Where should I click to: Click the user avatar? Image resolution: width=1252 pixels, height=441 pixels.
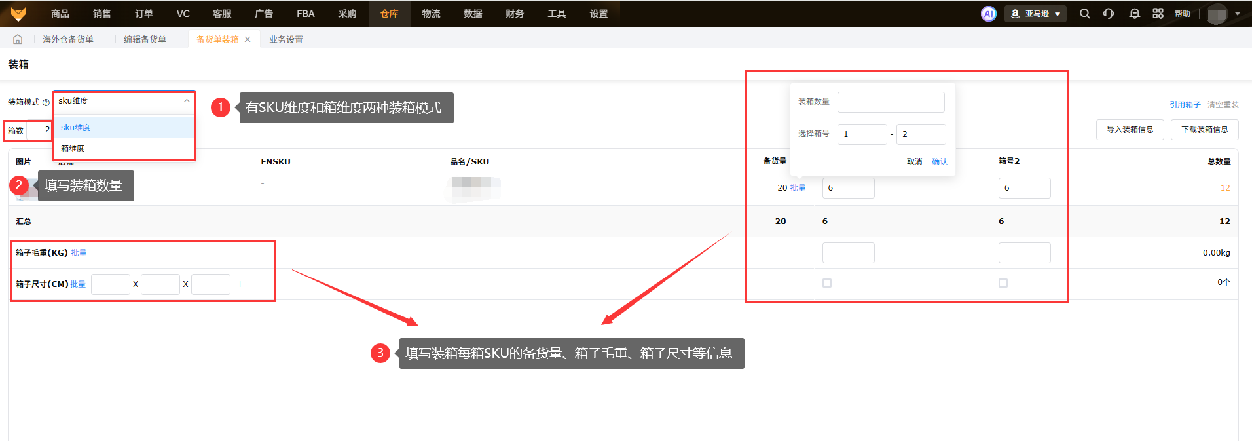click(1217, 14)
